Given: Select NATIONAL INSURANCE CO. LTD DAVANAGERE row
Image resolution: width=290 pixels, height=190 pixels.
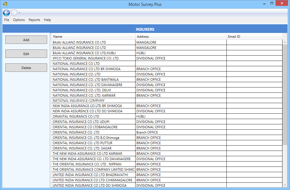Looking at the screenshot, I should pyautogui.click(x=167, y=85).
